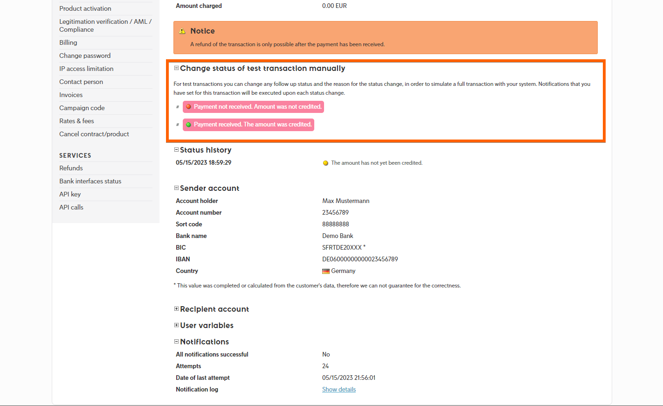Click status timestamp 05/15/2023 18:59:29
This screenshot has height=406, width=663.
pos(203,162)
